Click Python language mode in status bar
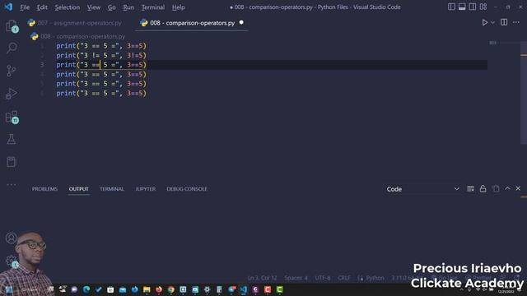The image size is (527, 296). [x=375, y=278]
